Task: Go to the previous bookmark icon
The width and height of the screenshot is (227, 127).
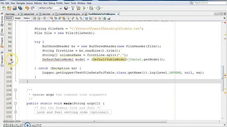Action: [x=73, y=18]
